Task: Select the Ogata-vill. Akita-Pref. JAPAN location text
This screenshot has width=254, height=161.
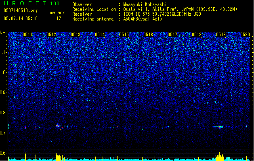Action: [x=180, y=9]
